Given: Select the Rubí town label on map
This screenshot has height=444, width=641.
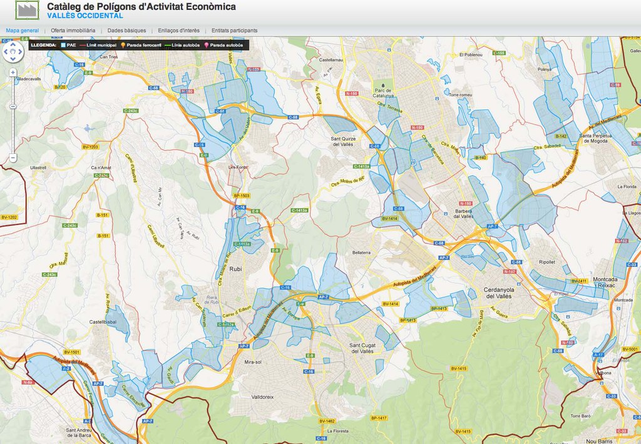Looking at the screenshot, I should click(236, 270).
